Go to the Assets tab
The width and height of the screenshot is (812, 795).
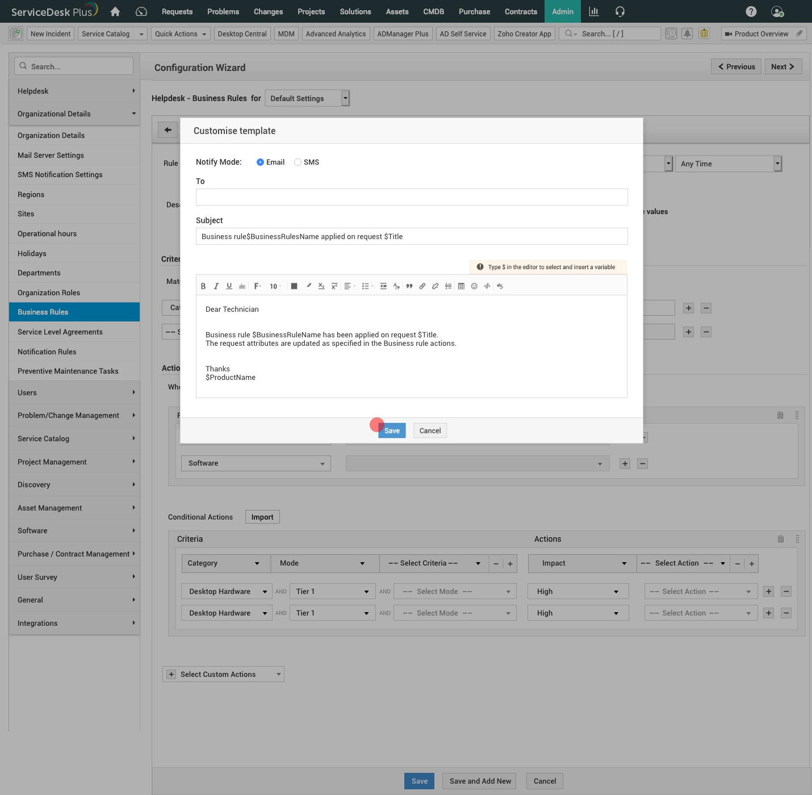coord(397,11)
